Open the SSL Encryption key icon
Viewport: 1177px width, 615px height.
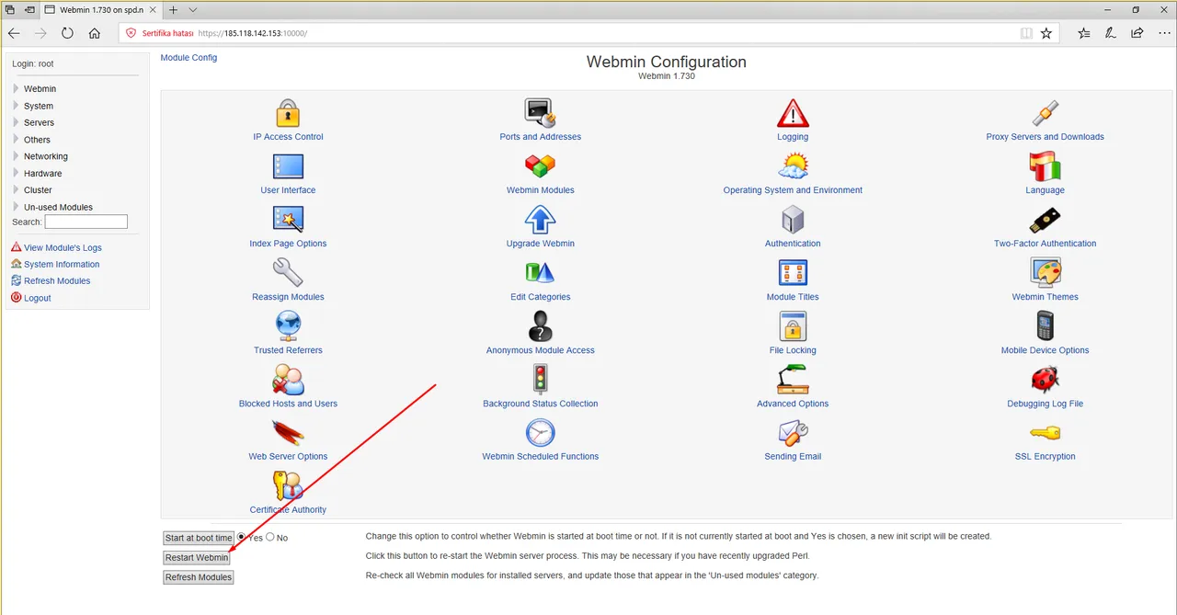pyautogui.click(x=1046, y=433)
